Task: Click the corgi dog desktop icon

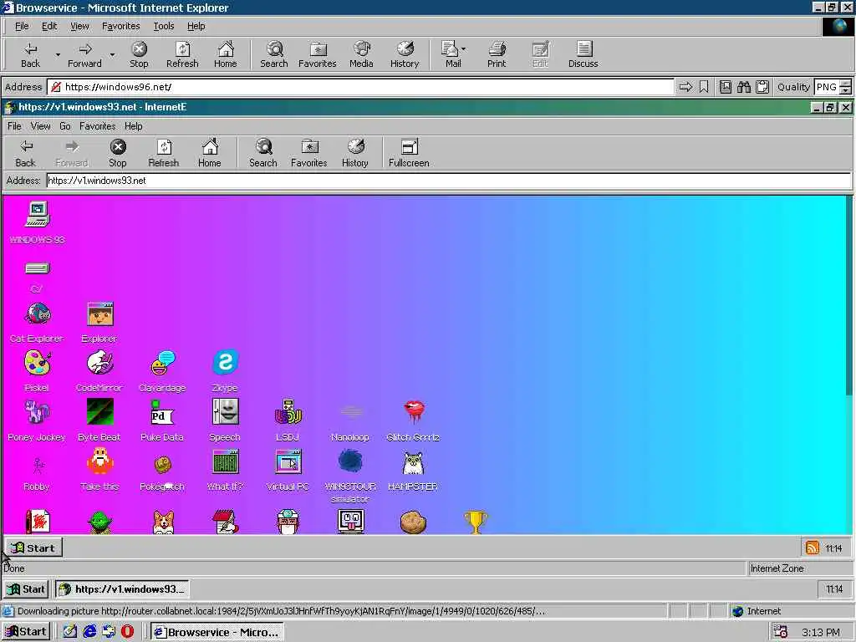Action: 163,522
